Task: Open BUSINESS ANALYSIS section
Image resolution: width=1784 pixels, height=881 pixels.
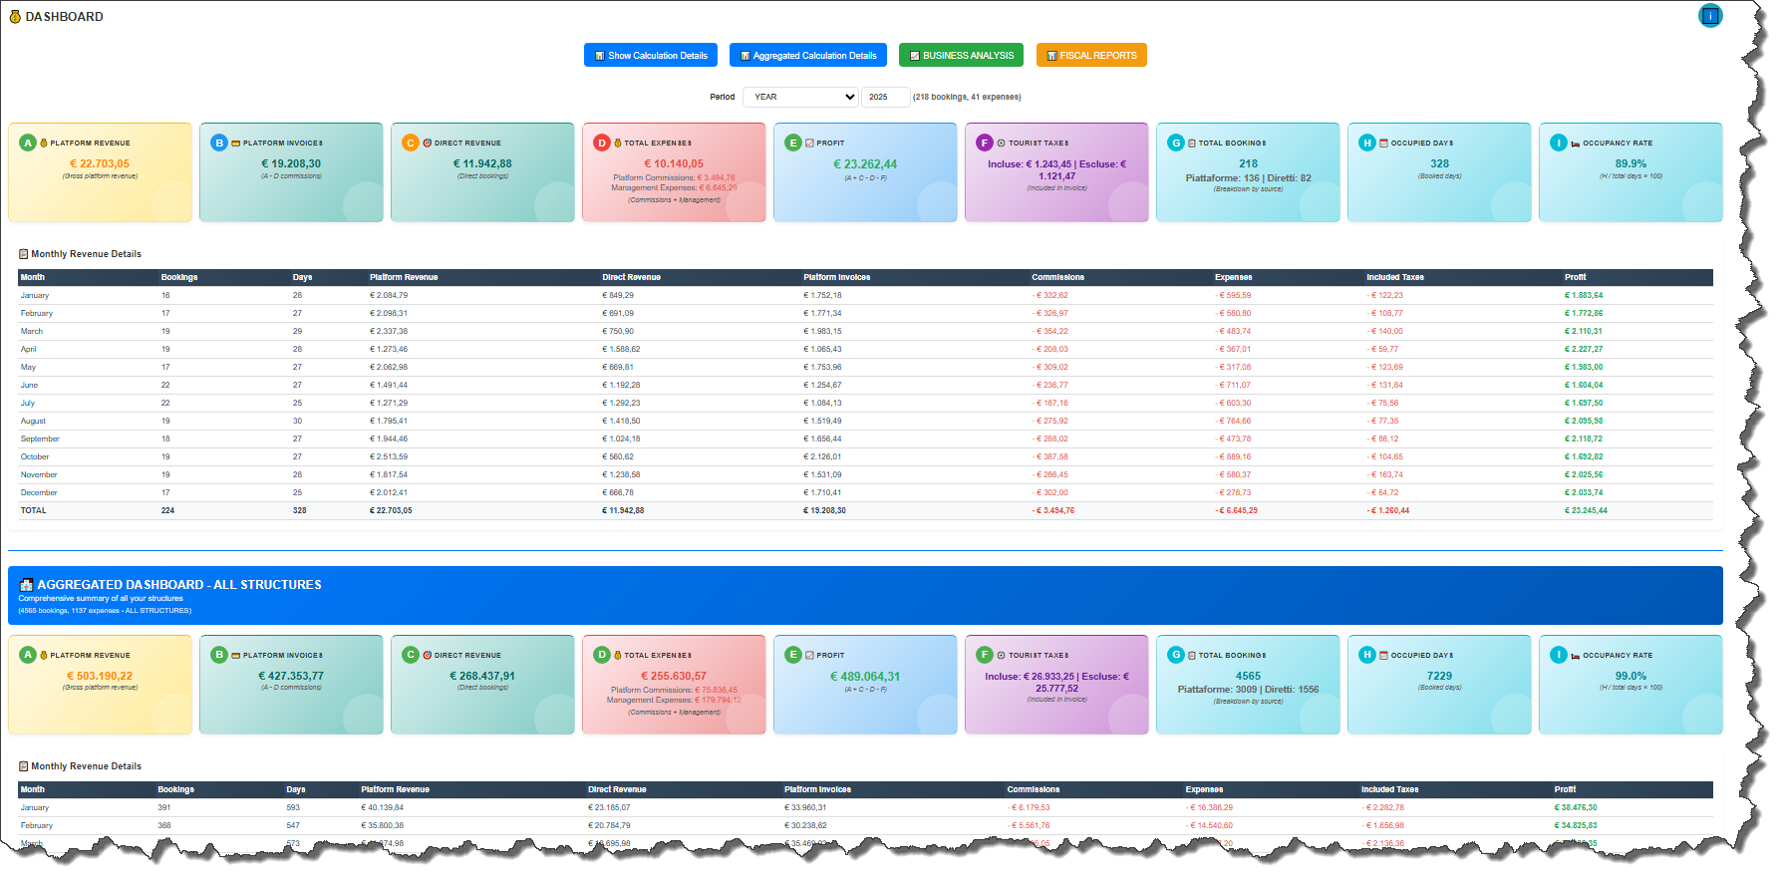Action: tap(961, 56)
